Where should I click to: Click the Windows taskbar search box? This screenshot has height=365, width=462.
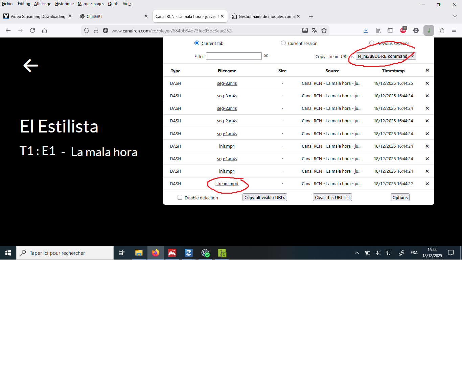65,253
